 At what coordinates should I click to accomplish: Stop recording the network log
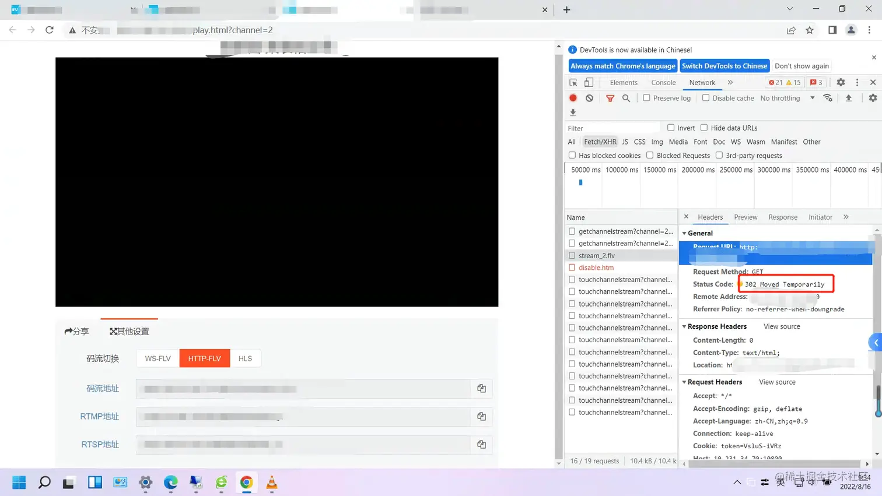point(573,98)
